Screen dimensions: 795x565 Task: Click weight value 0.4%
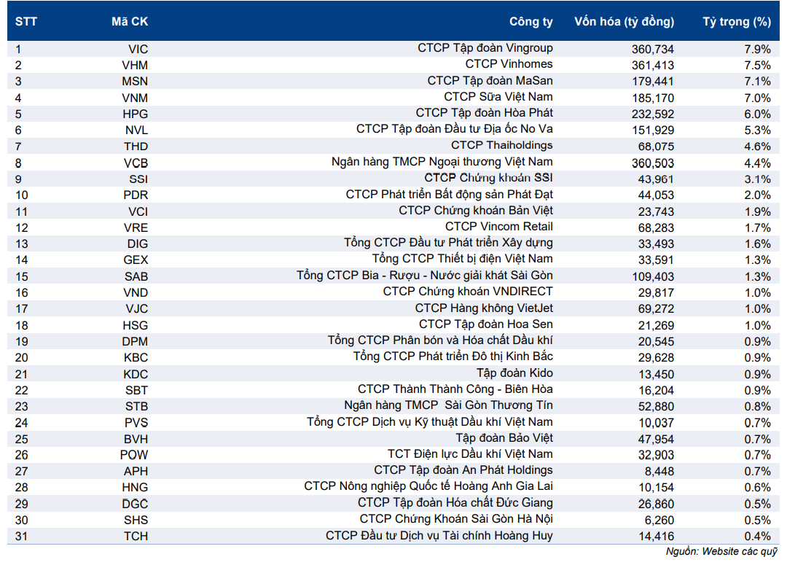pyautogui.click(x=758, y=537)
